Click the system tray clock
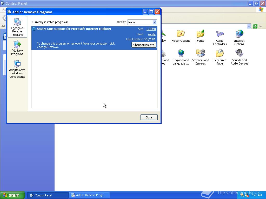This screenshot has height=199, width=266. tap(256, 195)
